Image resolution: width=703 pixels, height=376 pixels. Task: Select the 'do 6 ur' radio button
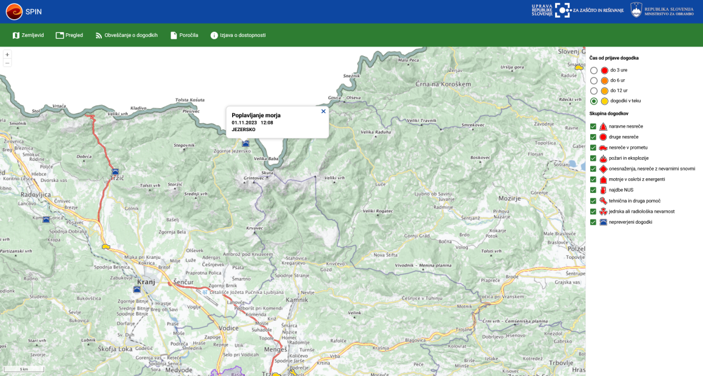click(x=593, y=80)
